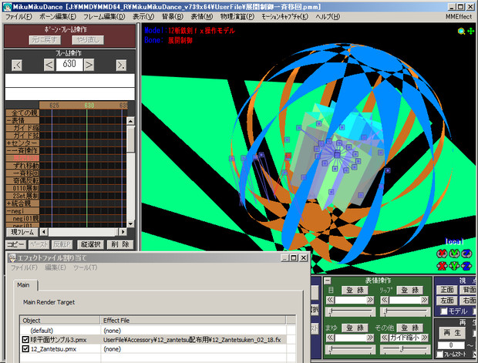
Task: Click the playback start frame field showing 0
Action: [x=451, y=345]
